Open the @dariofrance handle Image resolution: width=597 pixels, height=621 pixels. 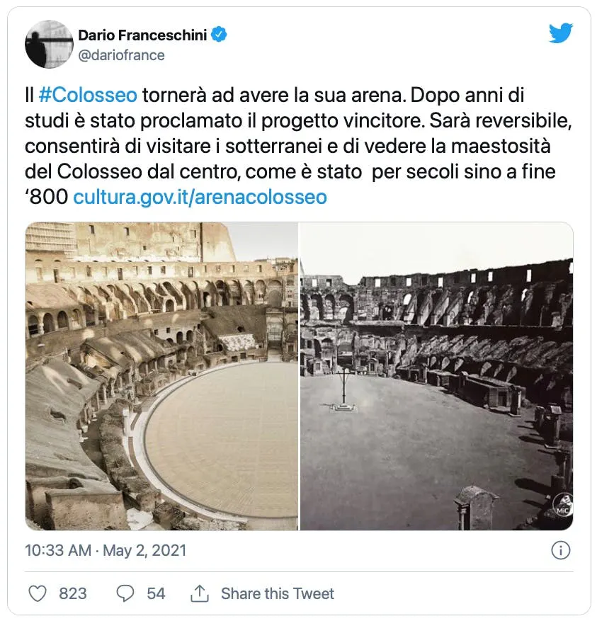point(121,55)
